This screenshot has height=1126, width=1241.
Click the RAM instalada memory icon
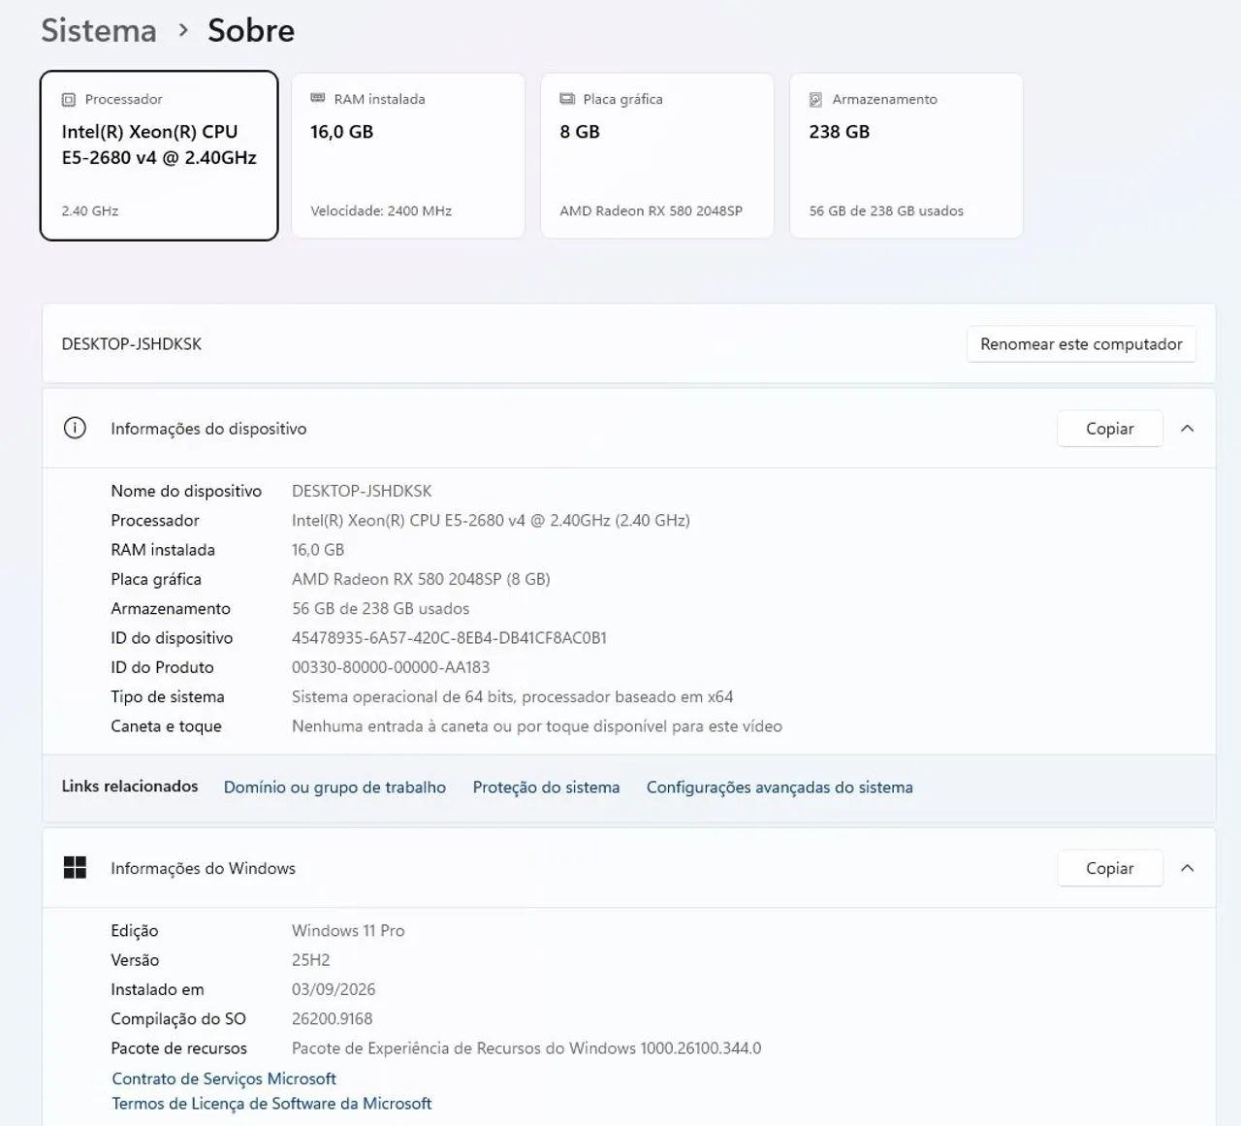[317, 99]
